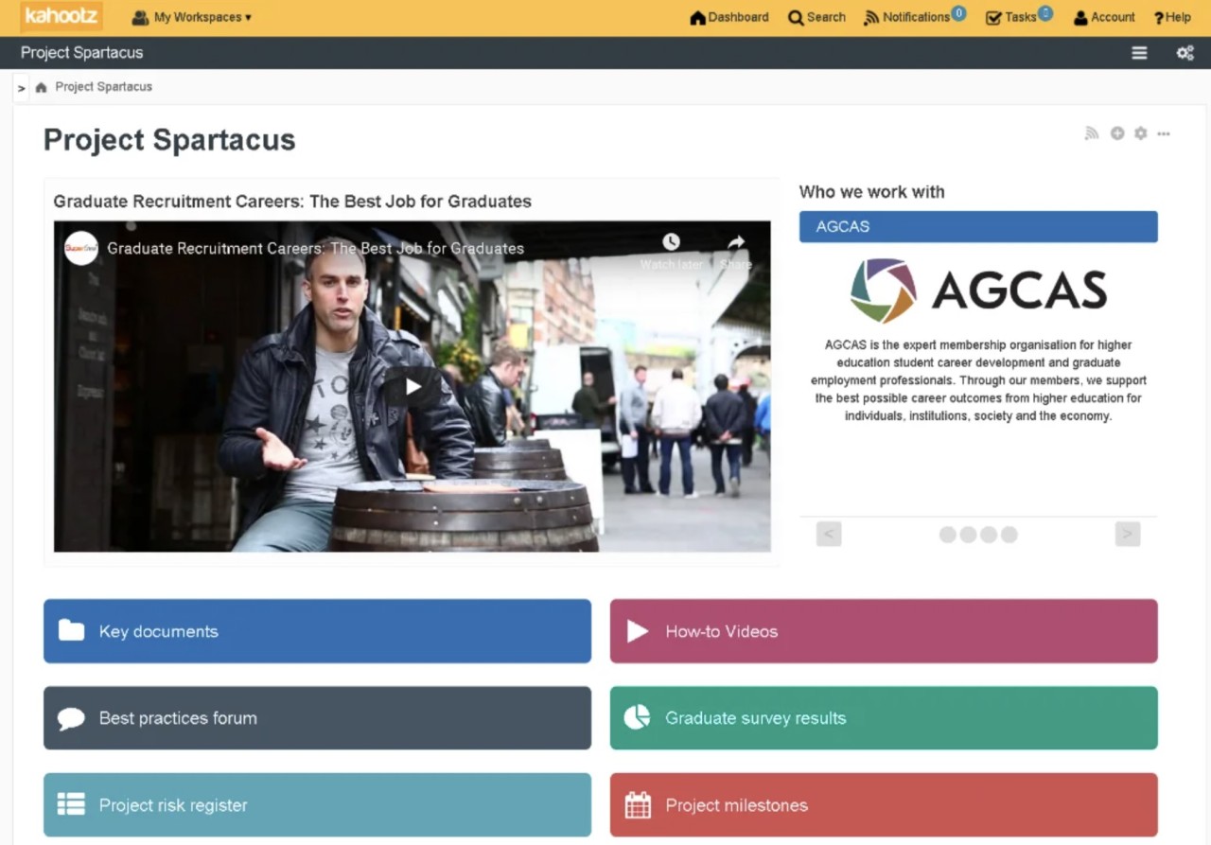1211x845 pixels.
Task: Go to the Dashboard menu item
Action: pos(728,17)
